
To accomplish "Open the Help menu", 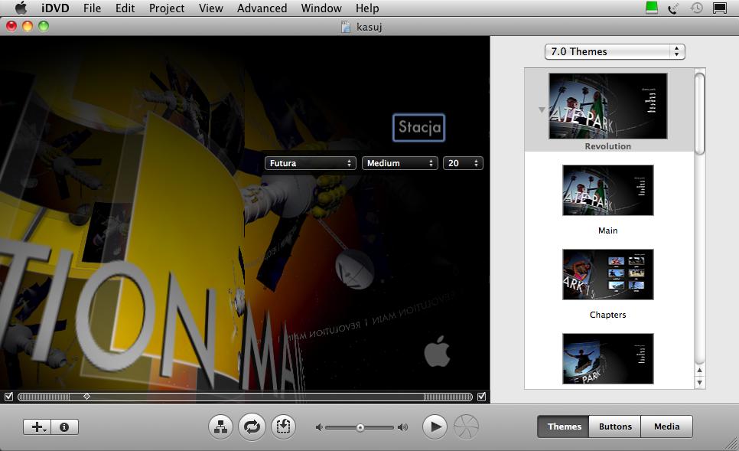I will (367, 8).
